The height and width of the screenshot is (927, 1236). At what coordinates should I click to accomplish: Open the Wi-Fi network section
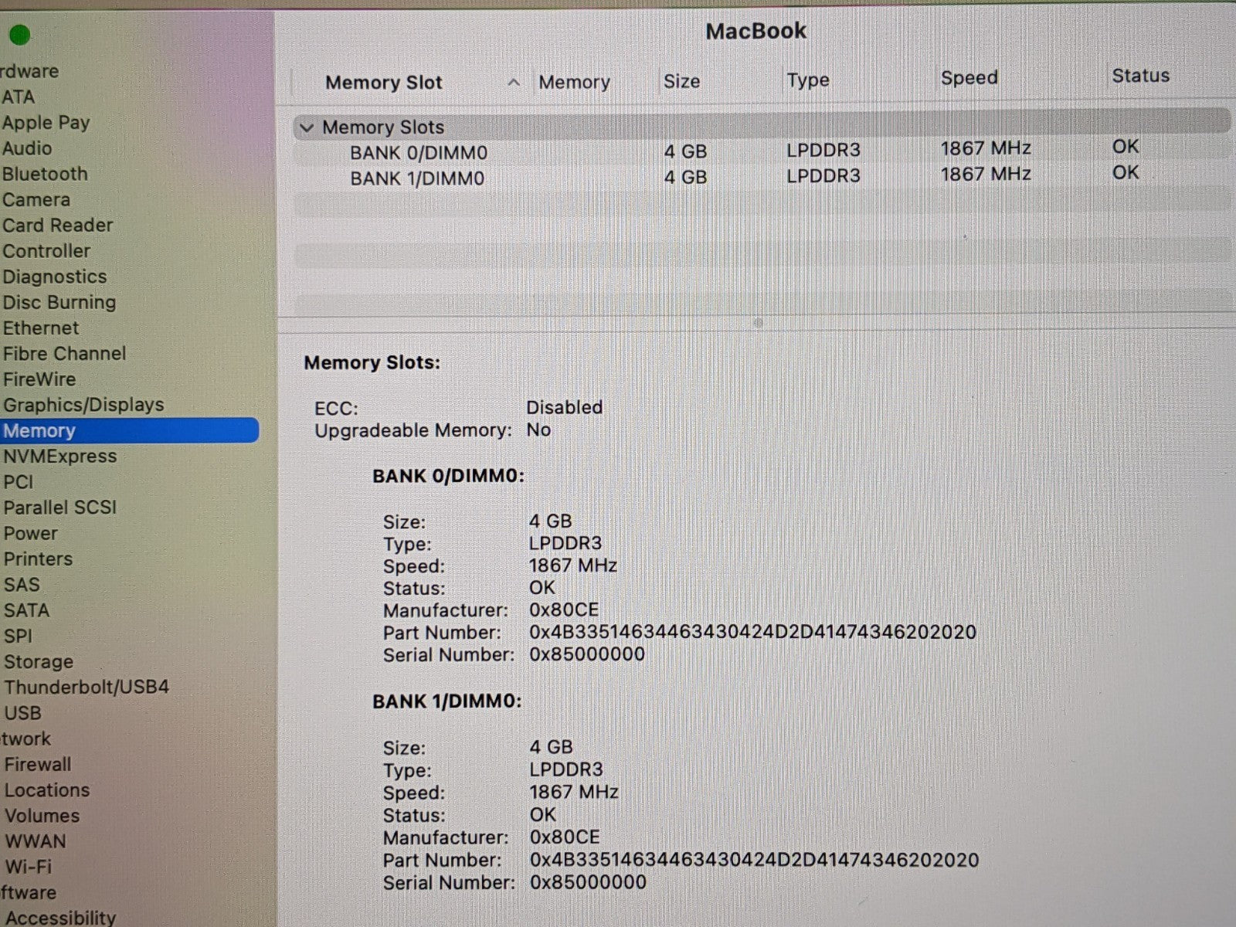(x=29, y=867)
